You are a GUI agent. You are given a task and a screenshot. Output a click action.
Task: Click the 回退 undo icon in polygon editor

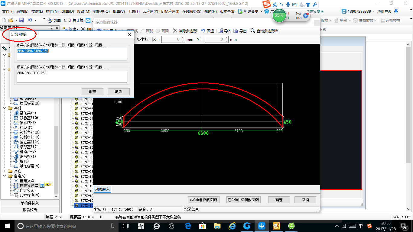pyautogui.click(x=208, y=31)
